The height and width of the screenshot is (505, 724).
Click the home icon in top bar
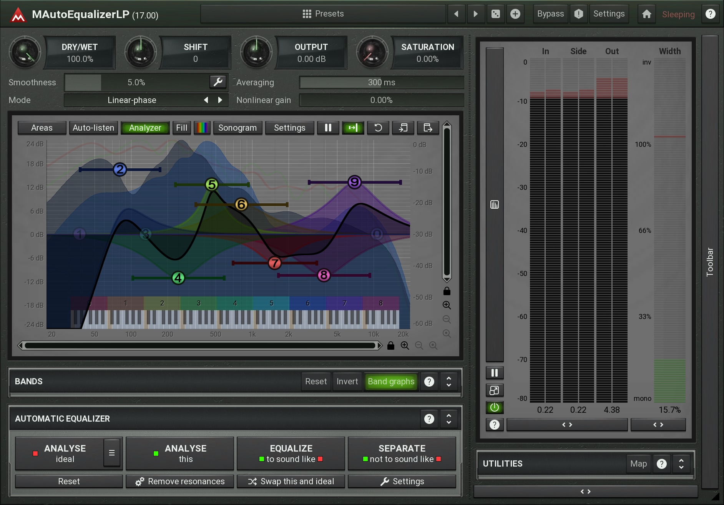click(x=647, y=14)
